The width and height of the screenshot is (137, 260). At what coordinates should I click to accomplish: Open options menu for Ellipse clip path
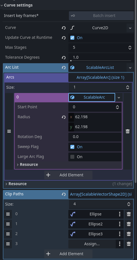(120, 214)
